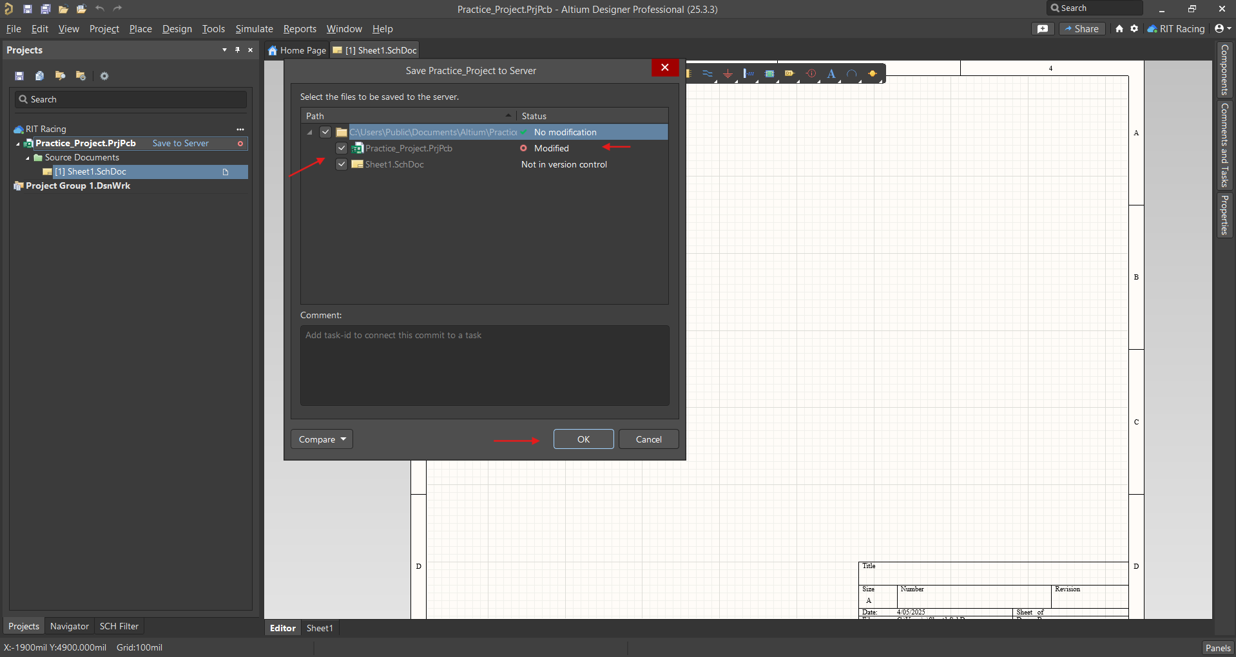
Task: Select the GND power port tool
Action: (728, 73)
